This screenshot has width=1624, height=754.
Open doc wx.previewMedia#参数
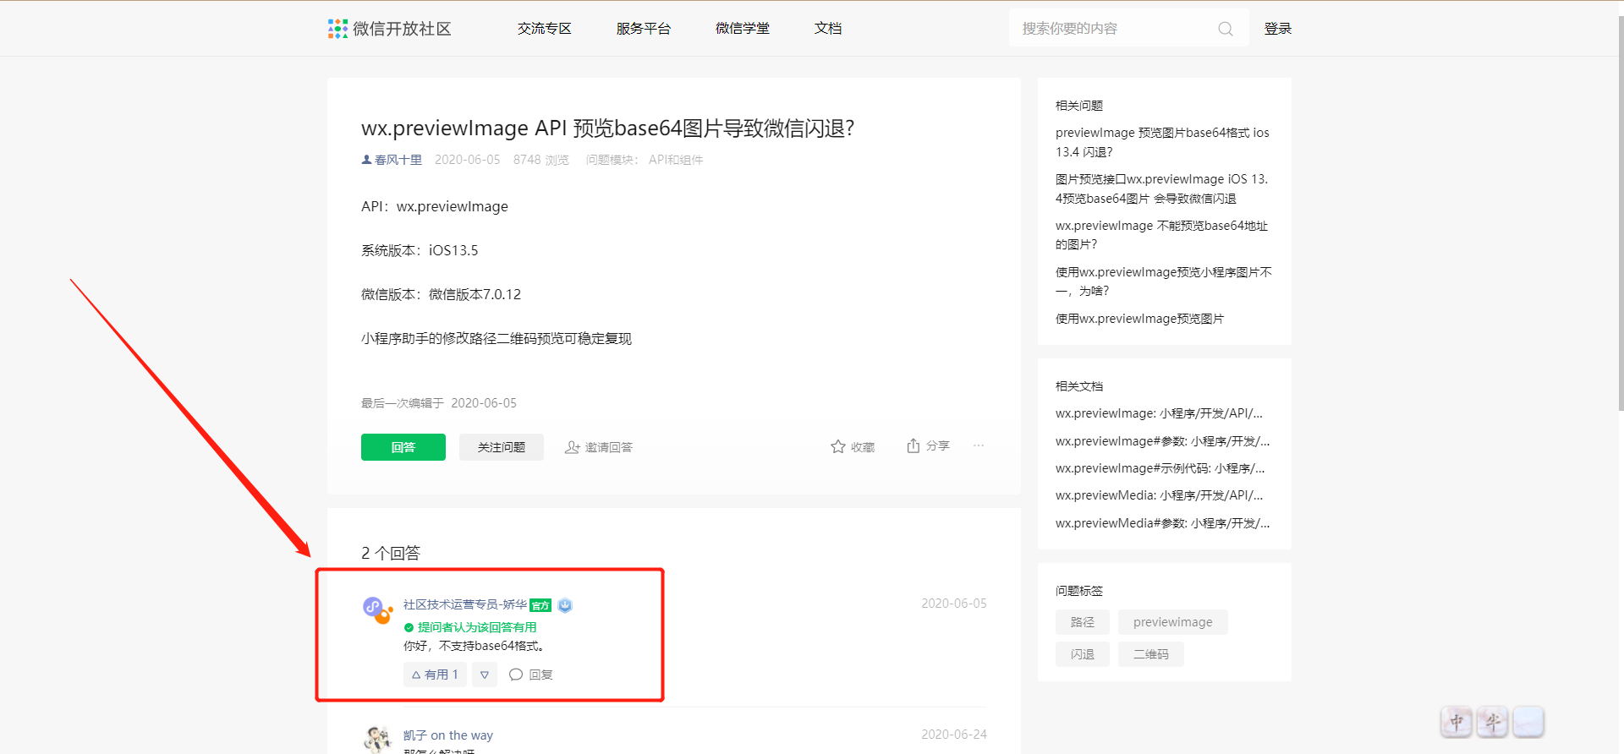click(1162, 523)
